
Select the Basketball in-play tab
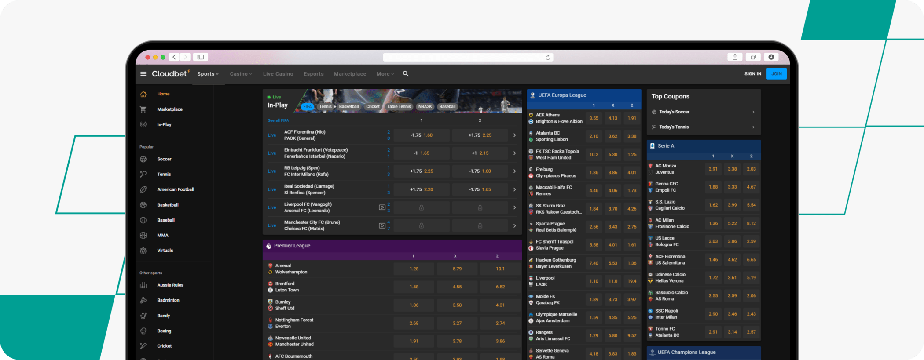[x=348, y=107]
